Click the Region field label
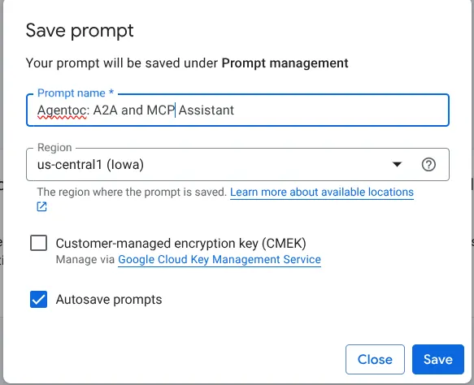Image resolution: width=474 pixels, height=385 pixels. 54,147
